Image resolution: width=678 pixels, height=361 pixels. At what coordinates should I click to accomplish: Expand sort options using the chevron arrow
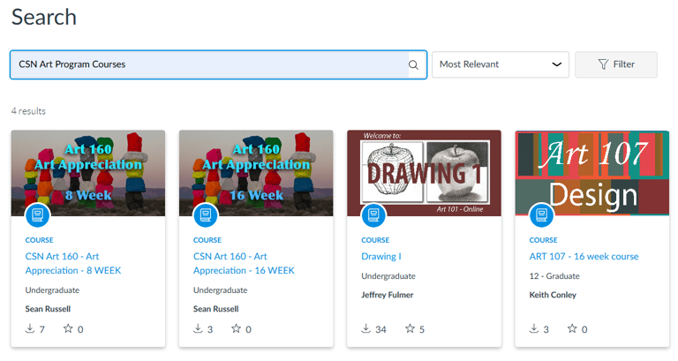click(556, 64)
